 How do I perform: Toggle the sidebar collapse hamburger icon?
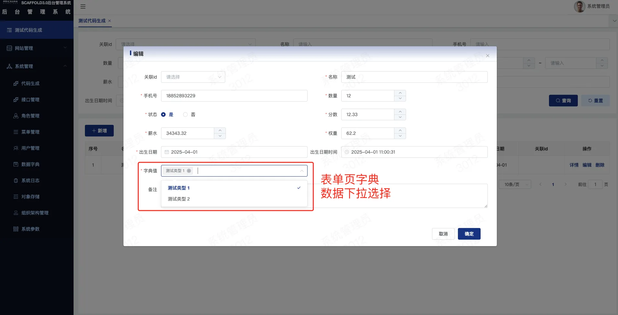tap(83, 6)
